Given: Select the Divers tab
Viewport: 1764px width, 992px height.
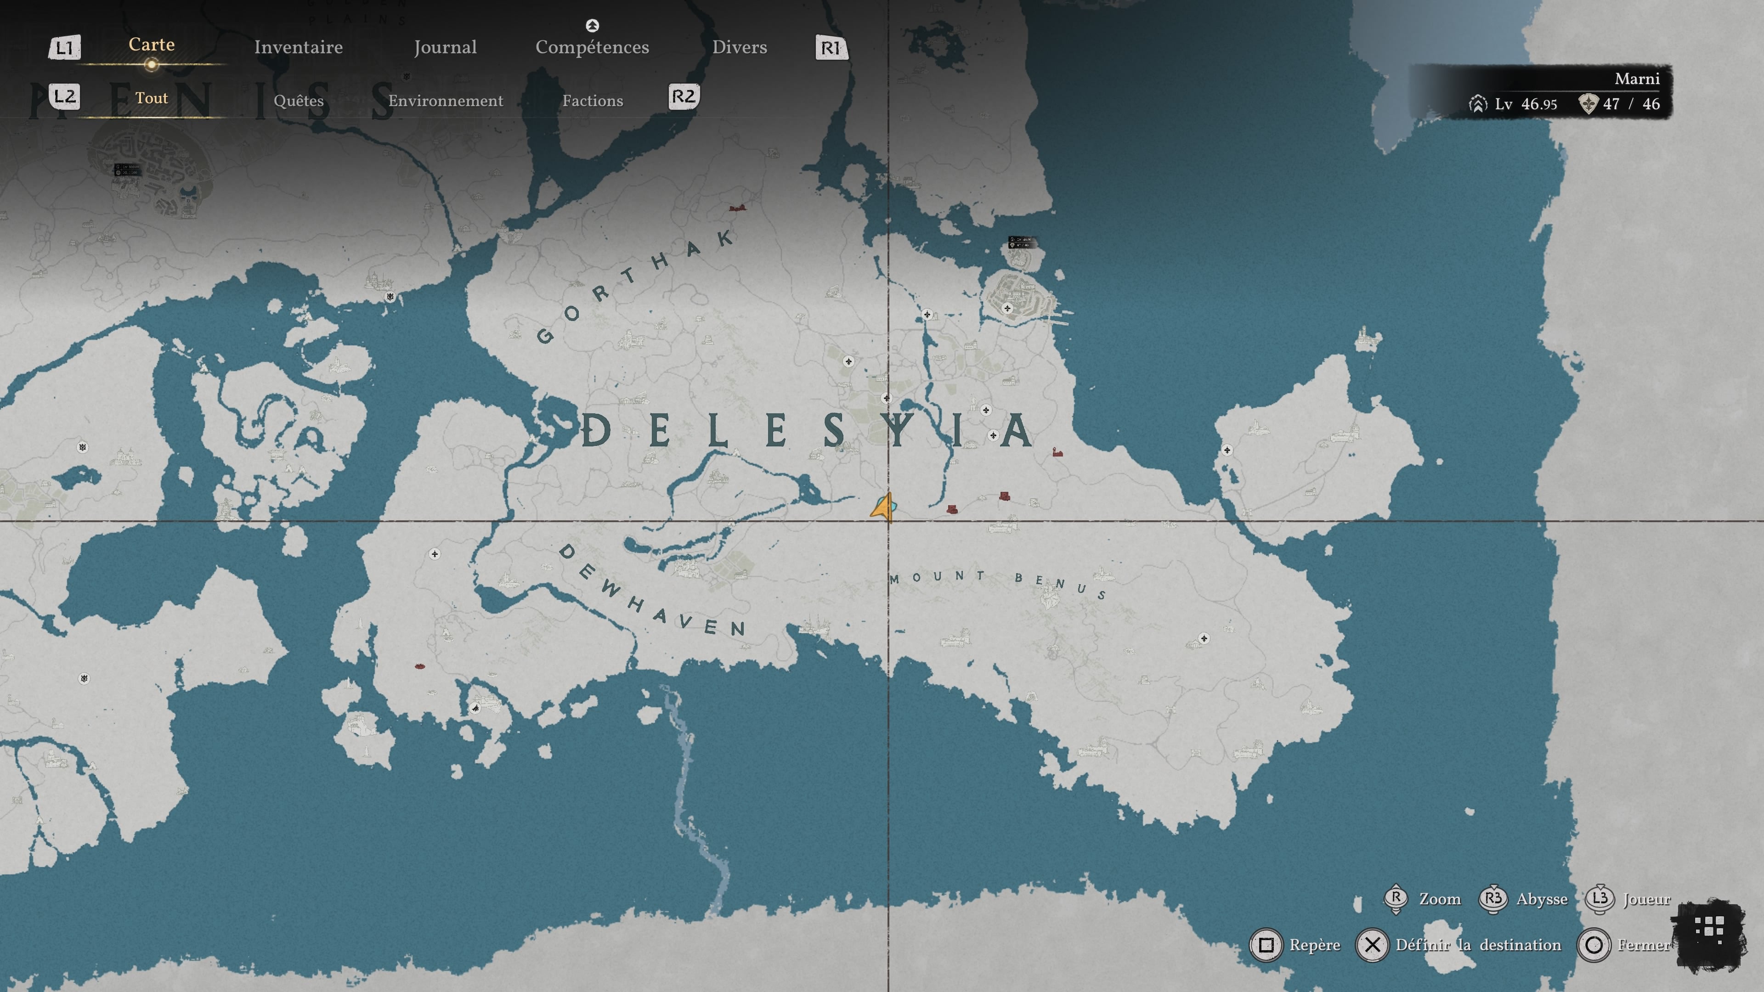Looking at the screenshot, I should (740, 47).
